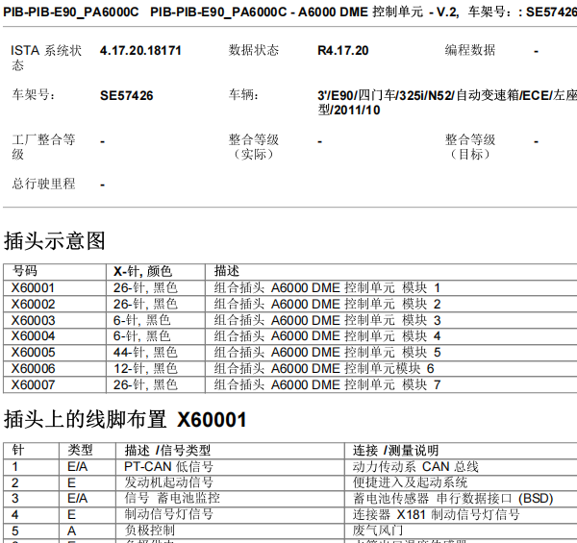Image resolution: width=577 pixels, height=543 pixels.
Task: Click 发动机起动信号 cell
Action: 168,482
